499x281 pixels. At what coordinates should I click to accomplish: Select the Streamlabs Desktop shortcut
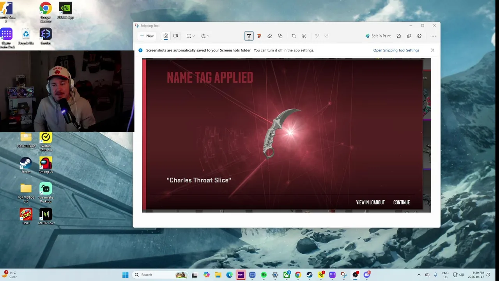46,193
